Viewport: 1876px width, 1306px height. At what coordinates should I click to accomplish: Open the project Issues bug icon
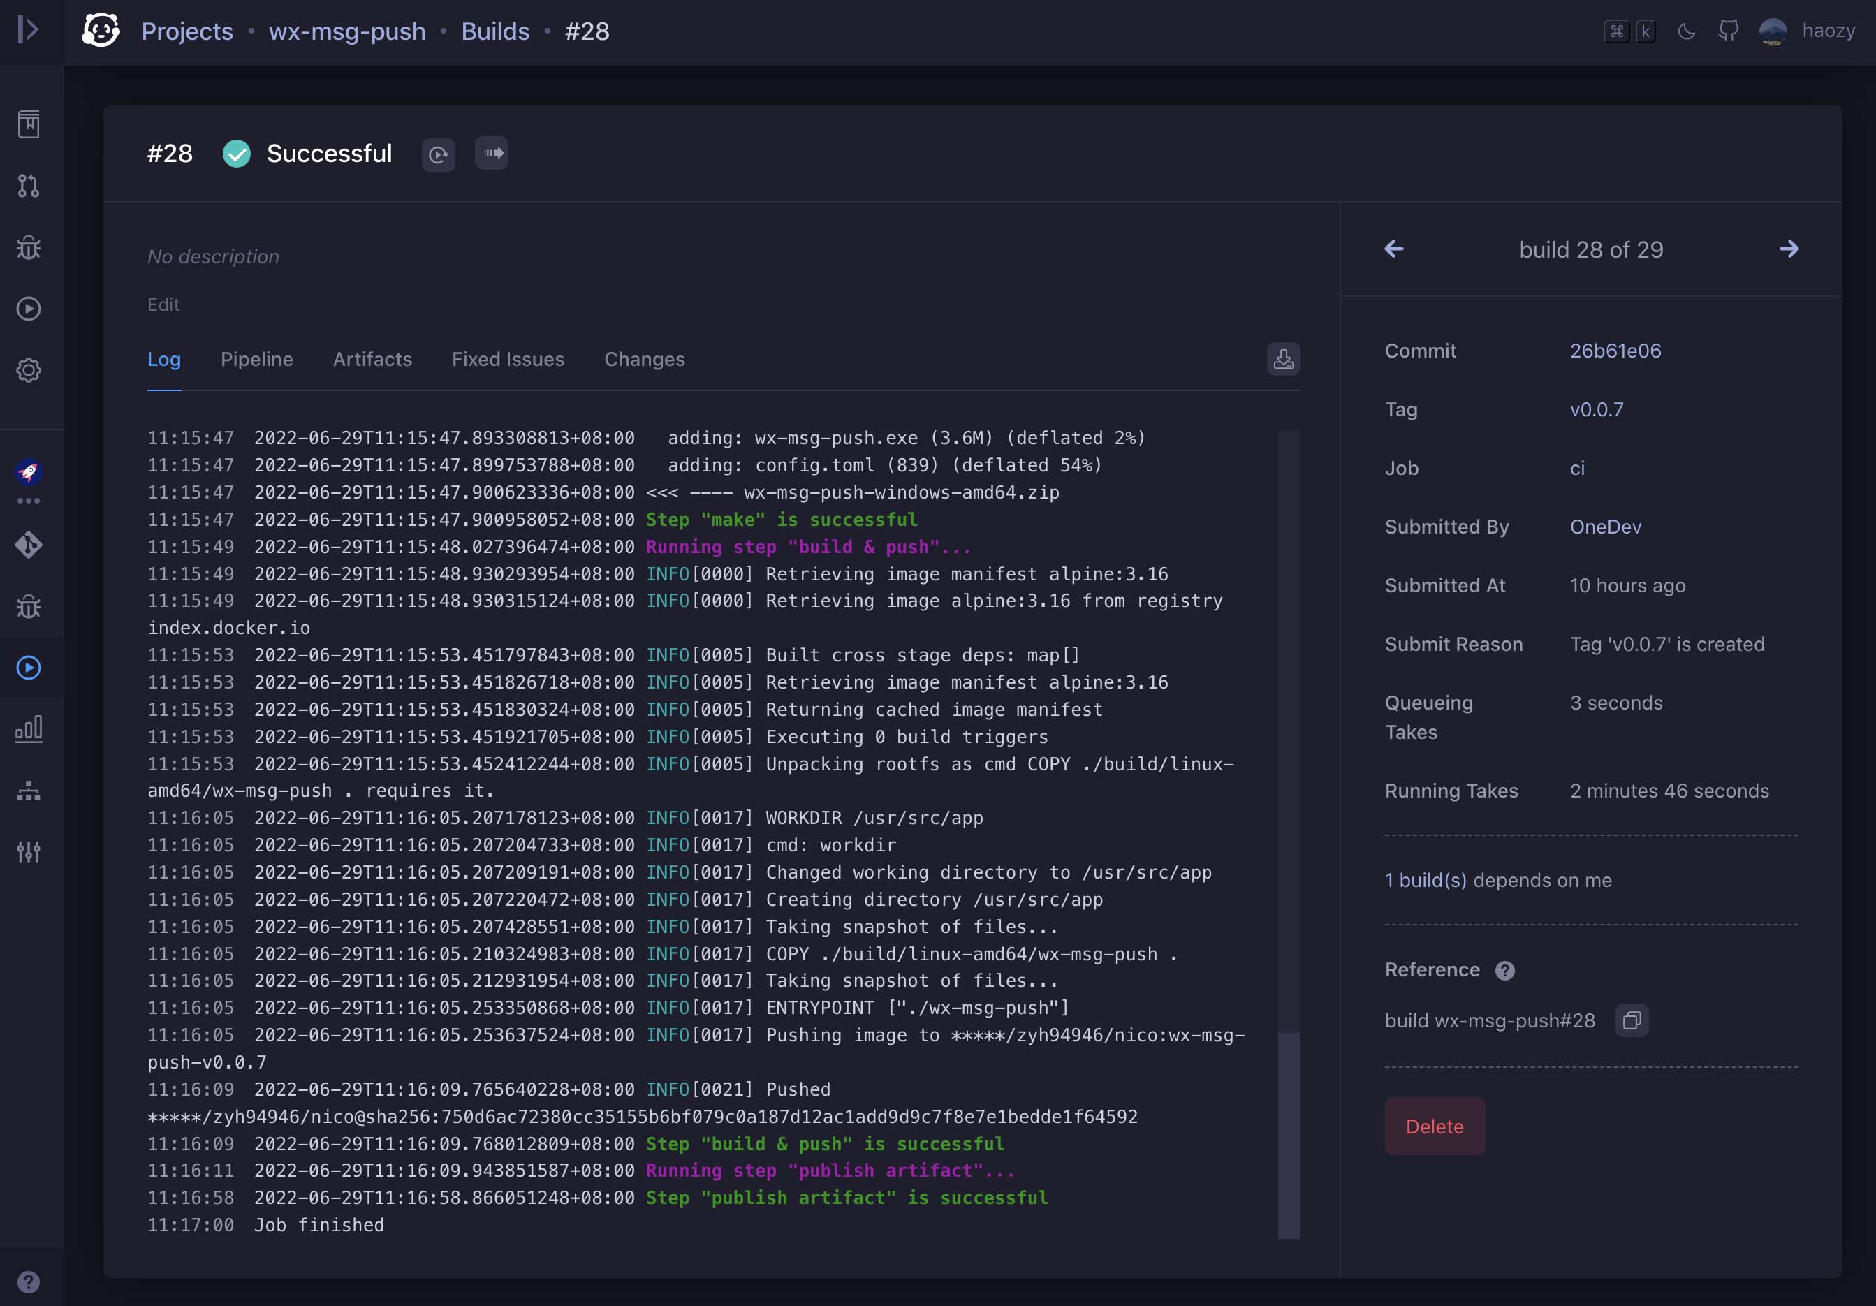pyautogui.click(x=29, y=606)
